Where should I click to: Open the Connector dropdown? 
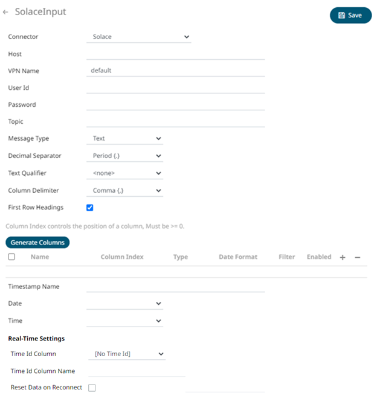(x=138, y=37)
